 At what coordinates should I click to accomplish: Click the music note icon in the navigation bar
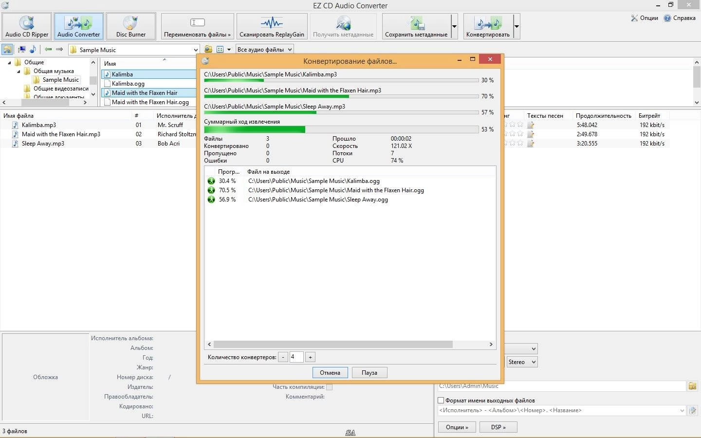33,49
